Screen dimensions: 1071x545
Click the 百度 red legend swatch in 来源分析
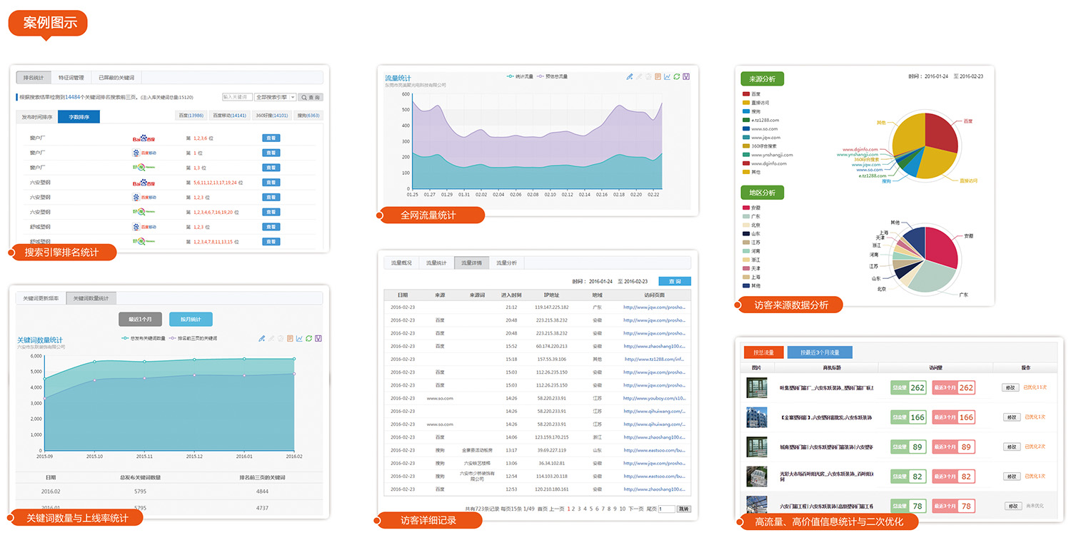(746, 93)
